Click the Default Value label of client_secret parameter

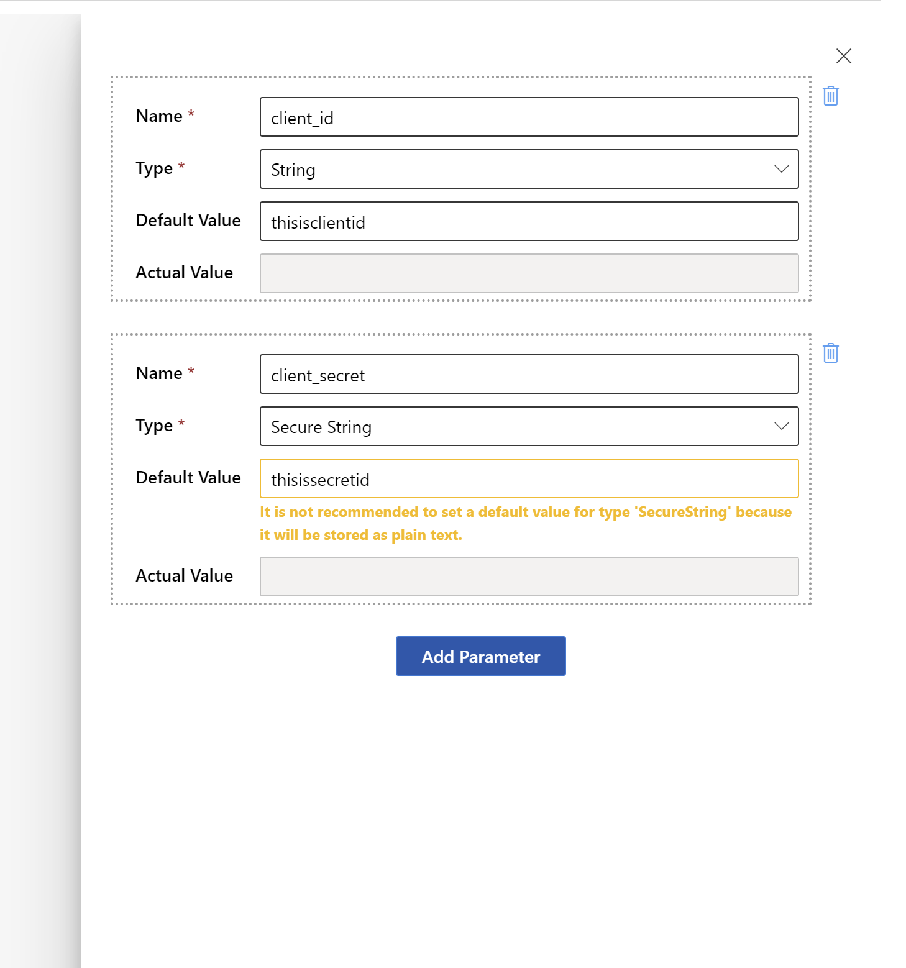188,478
